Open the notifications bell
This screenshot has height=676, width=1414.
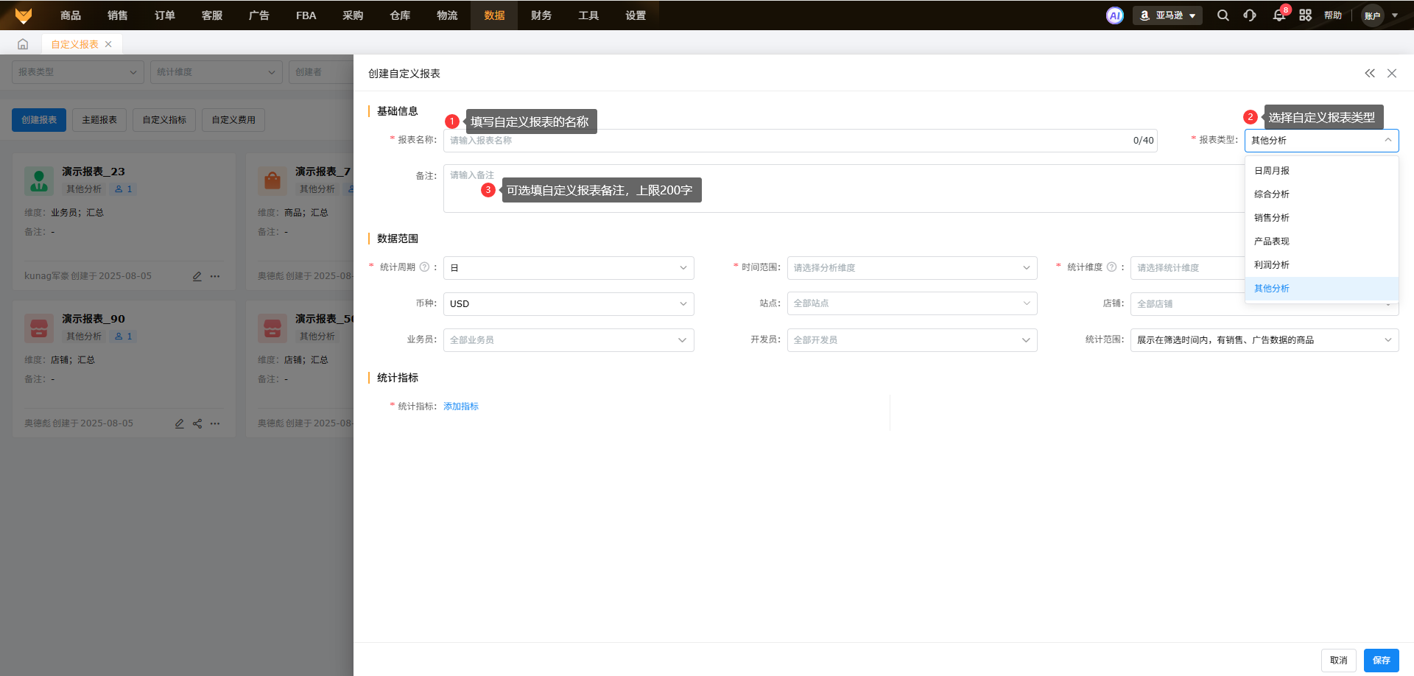point(1279,15)
